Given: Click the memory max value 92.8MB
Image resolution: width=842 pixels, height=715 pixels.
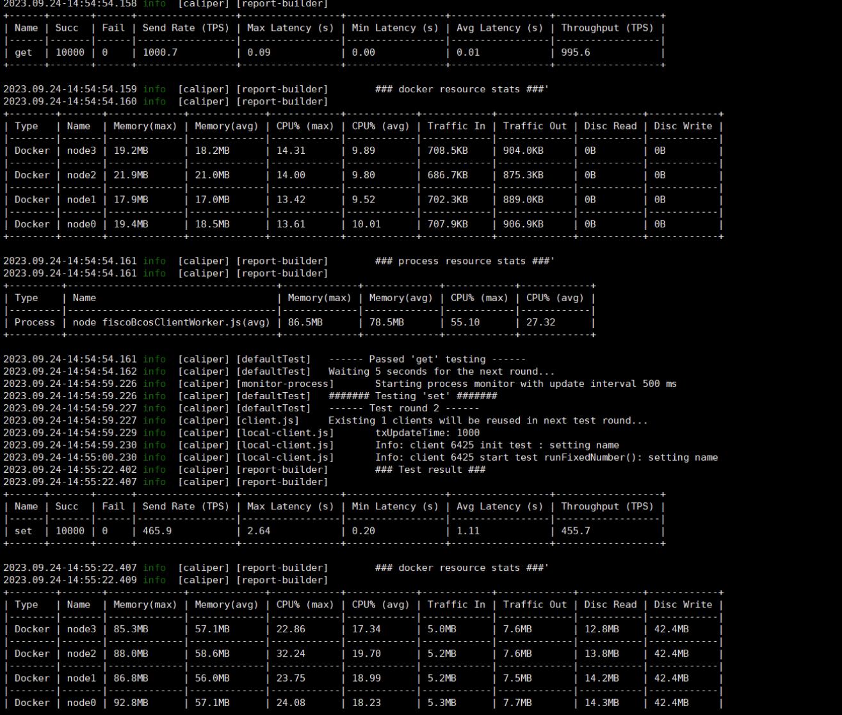Looking at the screenshot, I should pyautogui.click(x=131, y=703).
